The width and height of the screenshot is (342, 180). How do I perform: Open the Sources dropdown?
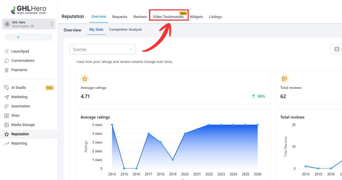(x=103, y=49)
